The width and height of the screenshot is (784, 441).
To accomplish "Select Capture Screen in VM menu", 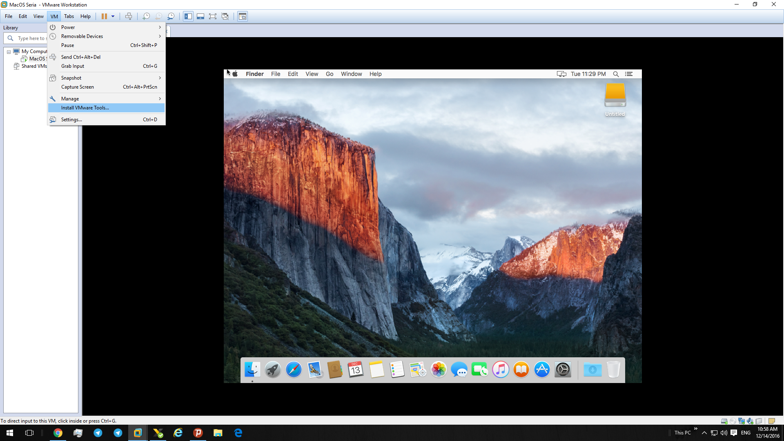I will point(106,87).
